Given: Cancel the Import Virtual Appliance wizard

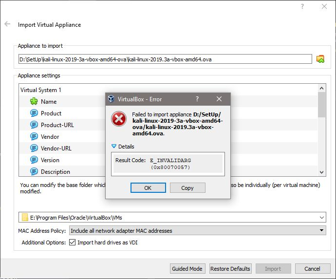Looking at the screenshot, I should coord(313,268).
